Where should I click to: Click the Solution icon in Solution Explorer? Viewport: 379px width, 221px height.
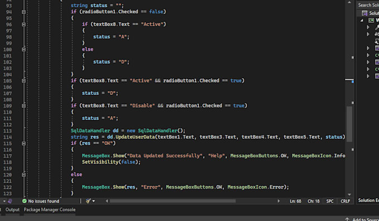[365, 13]
